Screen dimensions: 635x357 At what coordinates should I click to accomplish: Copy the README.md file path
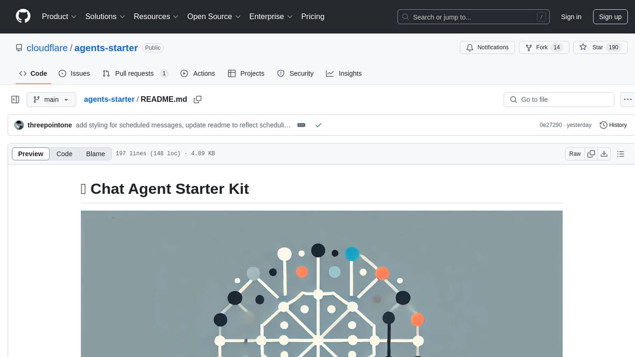tap(198, 100)
